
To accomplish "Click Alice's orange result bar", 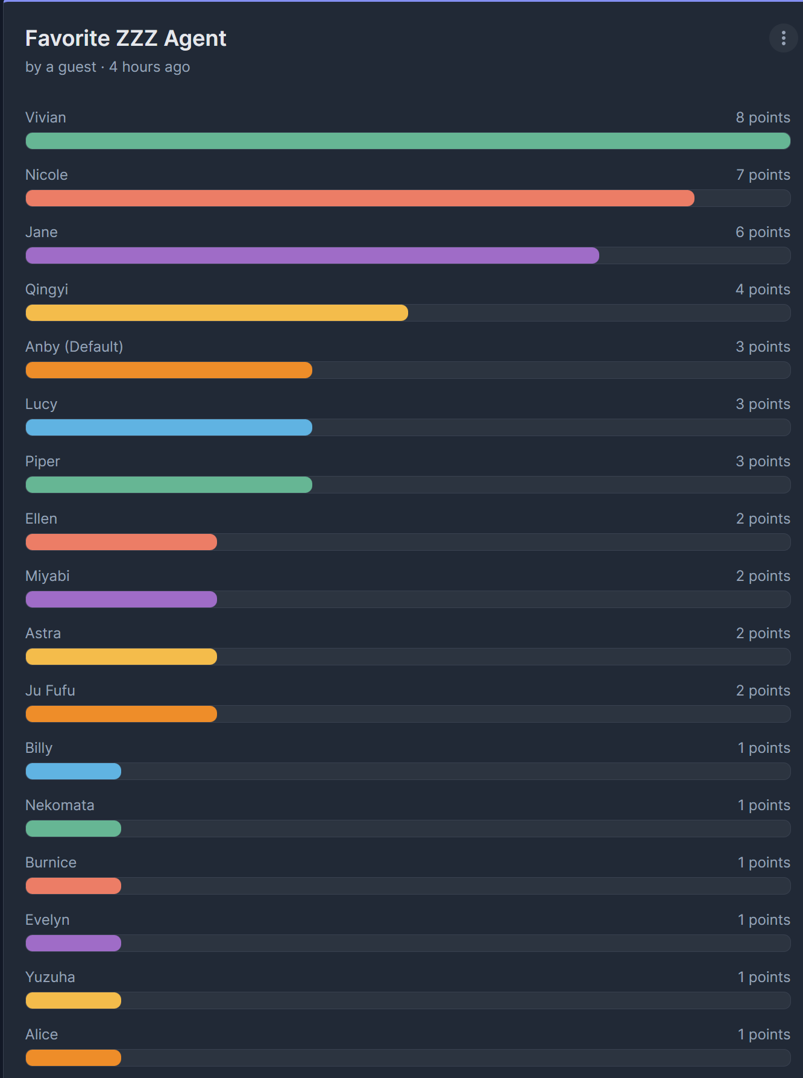I will point(74,1058).
